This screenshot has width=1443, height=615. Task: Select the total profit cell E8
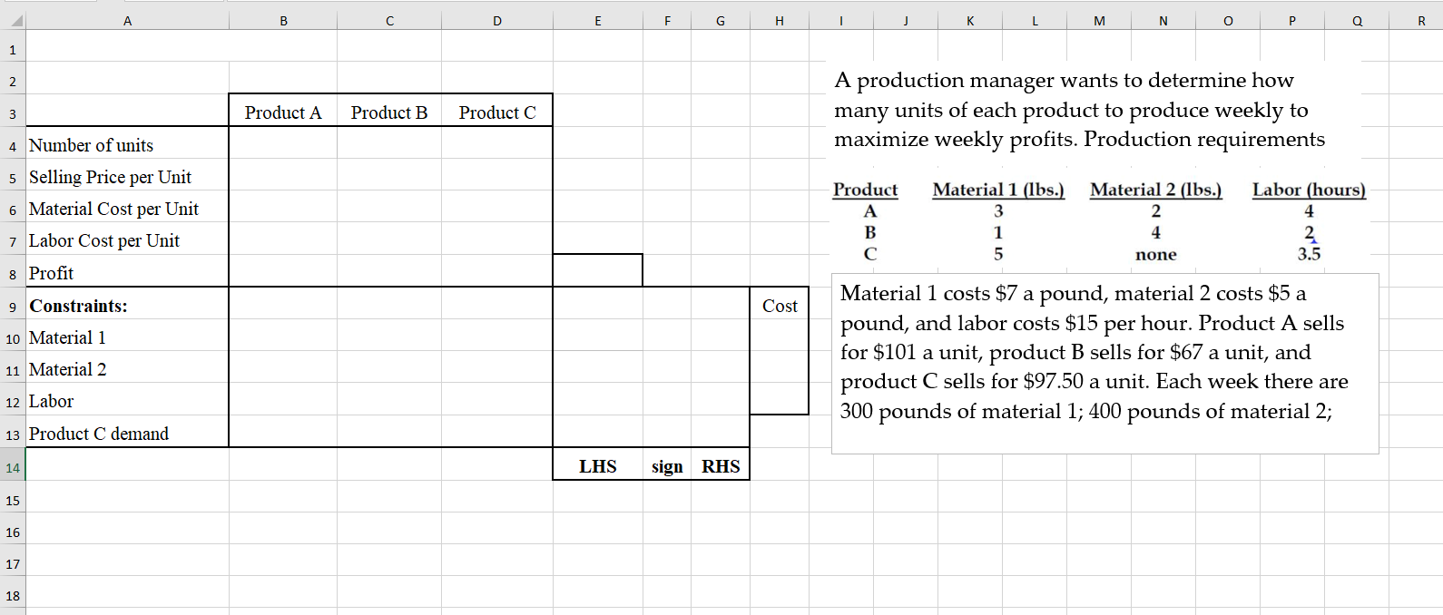click(x=597, y=270)
